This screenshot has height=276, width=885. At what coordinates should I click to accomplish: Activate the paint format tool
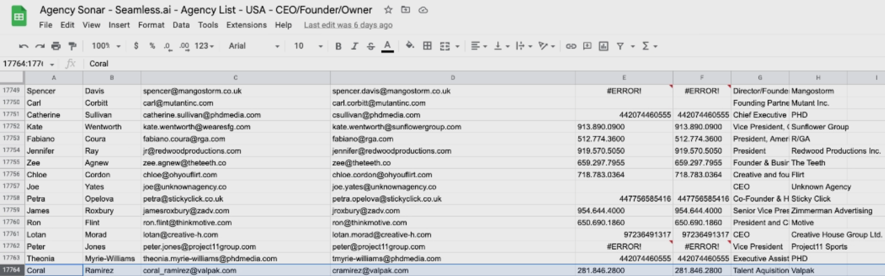point(72,46)
